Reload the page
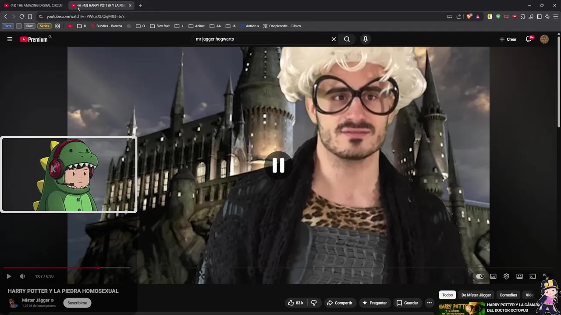Viewport: 561px width, 315px height. pos(21,16)
